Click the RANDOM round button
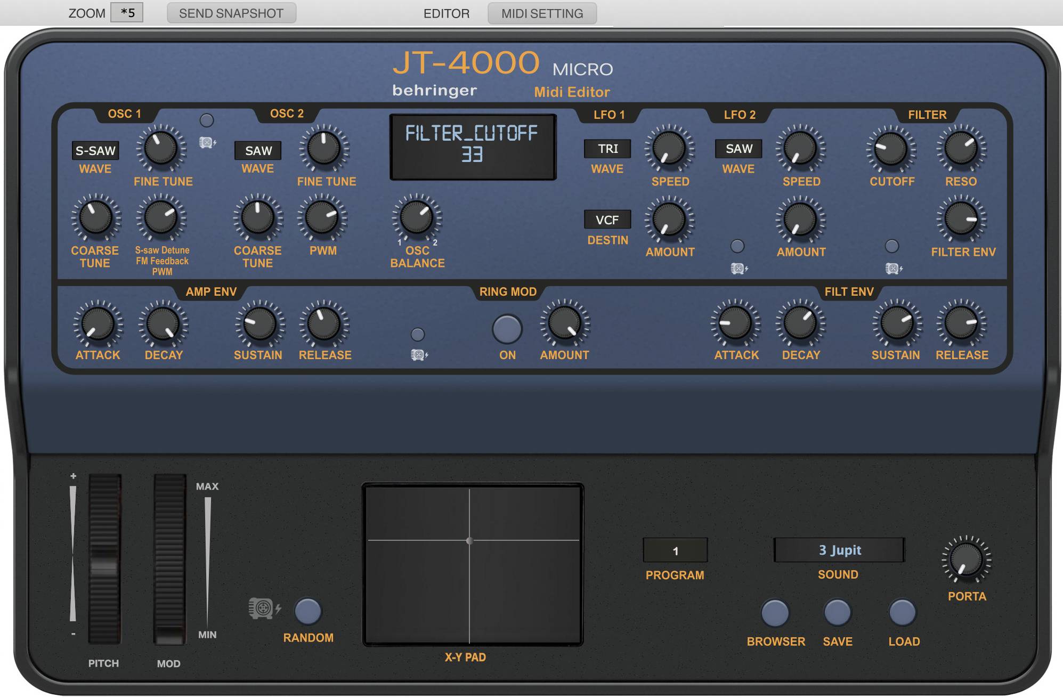 (x=308, y=611)
